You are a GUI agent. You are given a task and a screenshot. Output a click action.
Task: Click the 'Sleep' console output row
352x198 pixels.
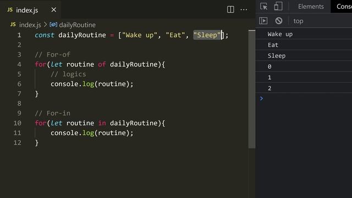(304, 56)
